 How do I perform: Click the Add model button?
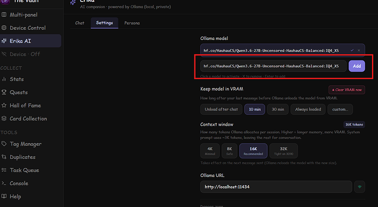pos(357,66)
